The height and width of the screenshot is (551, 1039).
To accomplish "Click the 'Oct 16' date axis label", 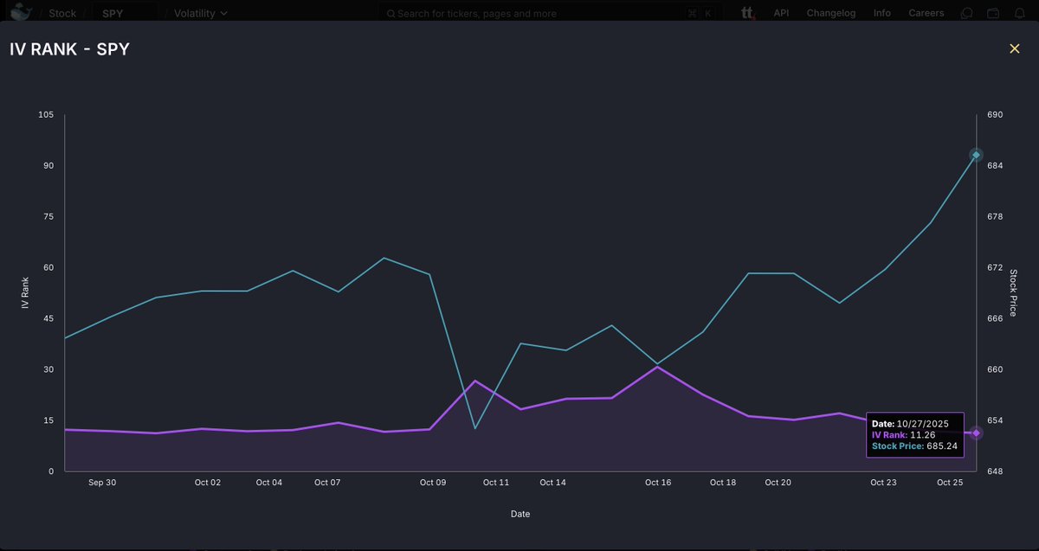I will (x=658, y=483).
